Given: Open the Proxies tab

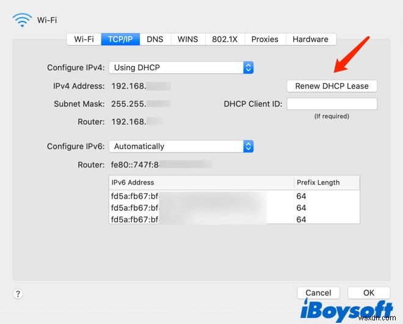Looking at the screenshot, I should click(x=265, y=39).
